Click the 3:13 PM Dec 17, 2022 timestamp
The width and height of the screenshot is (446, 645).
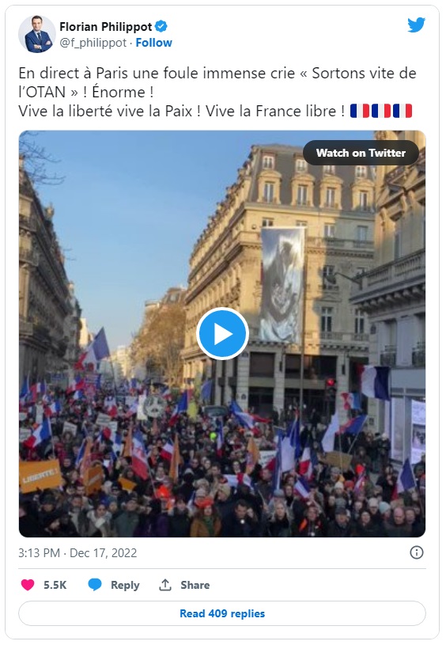coord(77,553)
